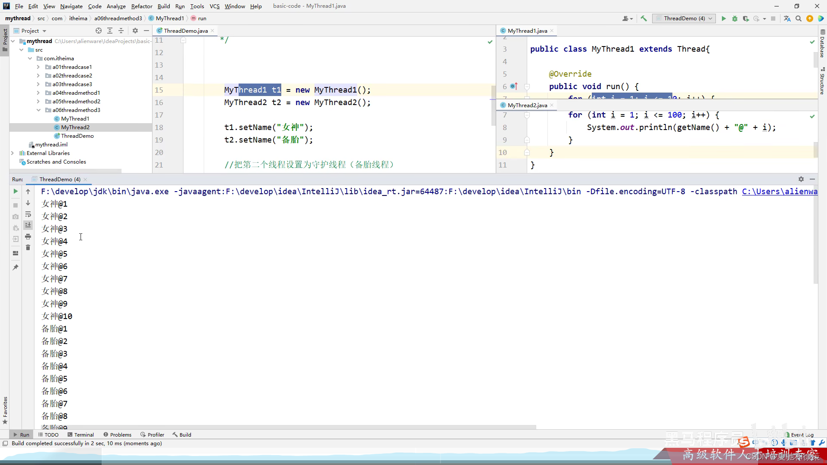This screenshot has height=465, width=827.
Task: Open the Event Log button in the status bar
Action: [x=800, y=435]
